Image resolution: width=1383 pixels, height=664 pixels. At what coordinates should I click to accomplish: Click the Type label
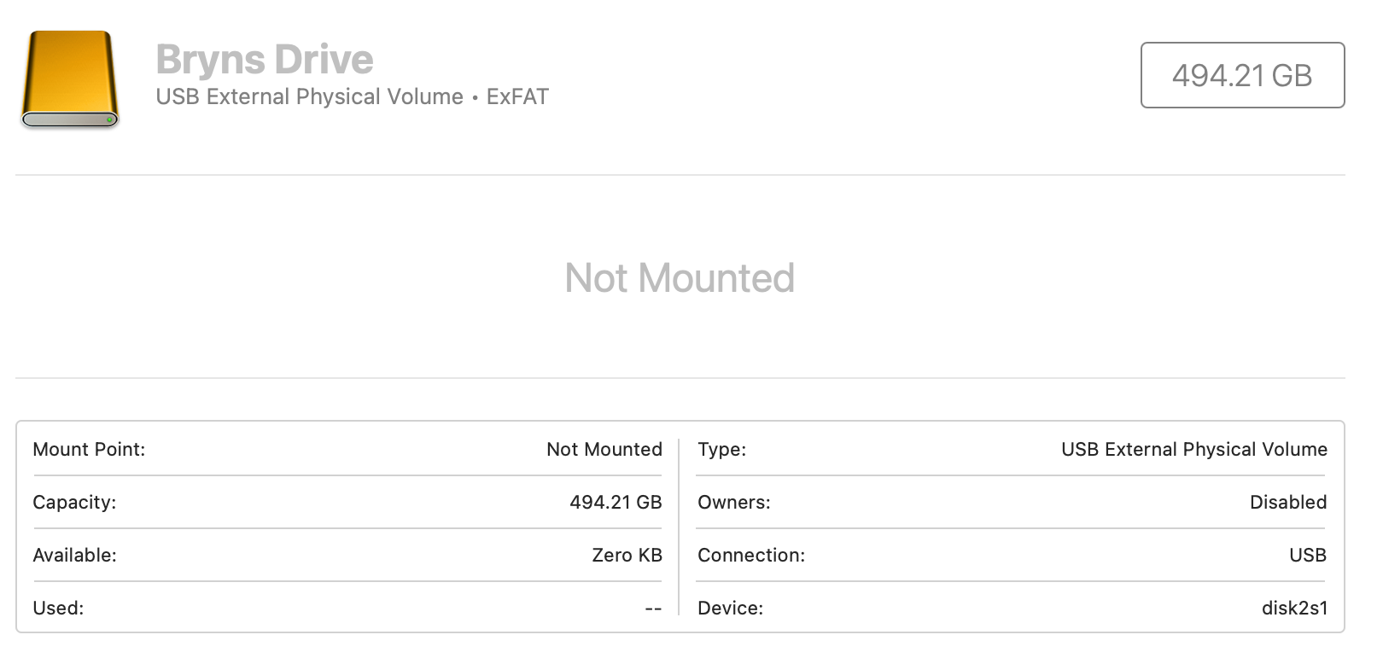[721, 450]
